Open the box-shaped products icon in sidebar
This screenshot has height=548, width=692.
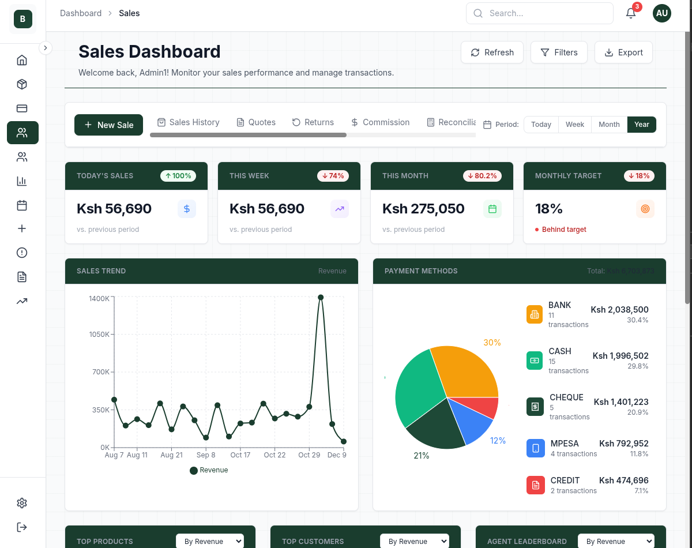coord(22,84)
